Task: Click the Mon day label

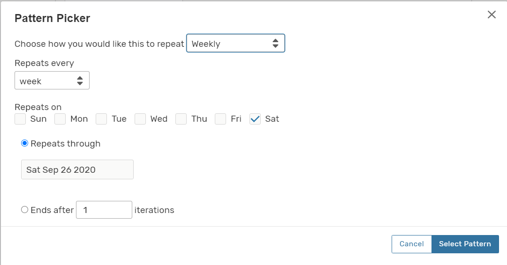Action: [79, 119]
